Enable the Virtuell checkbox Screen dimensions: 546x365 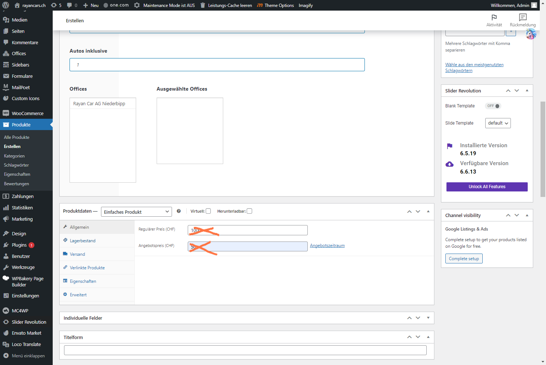(x=208, y=211)
